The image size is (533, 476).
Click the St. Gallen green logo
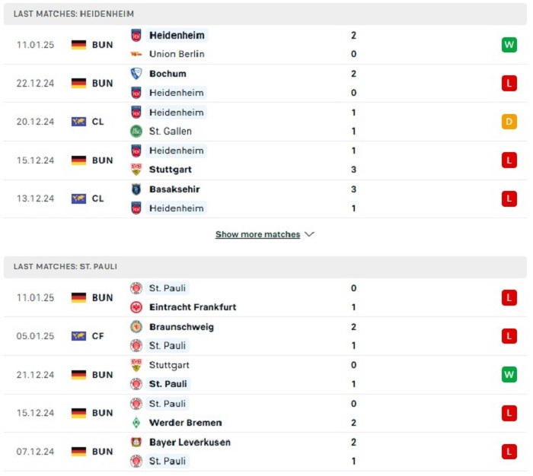tap(136, 131)
